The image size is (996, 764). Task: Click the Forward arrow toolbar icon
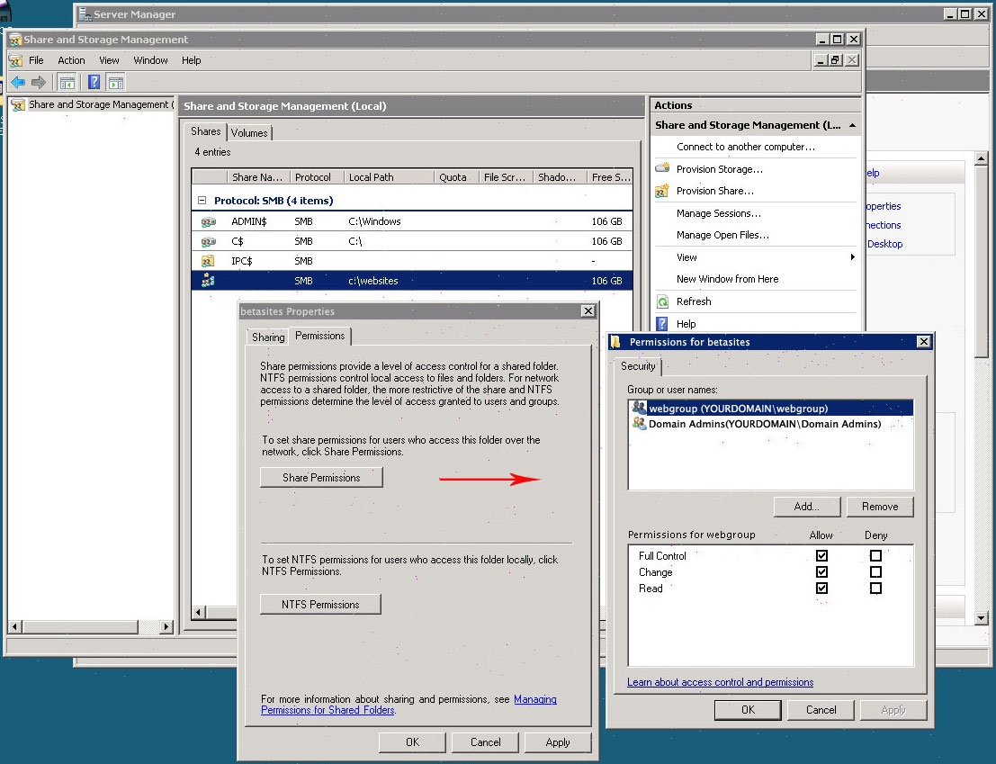click(39, 82)
